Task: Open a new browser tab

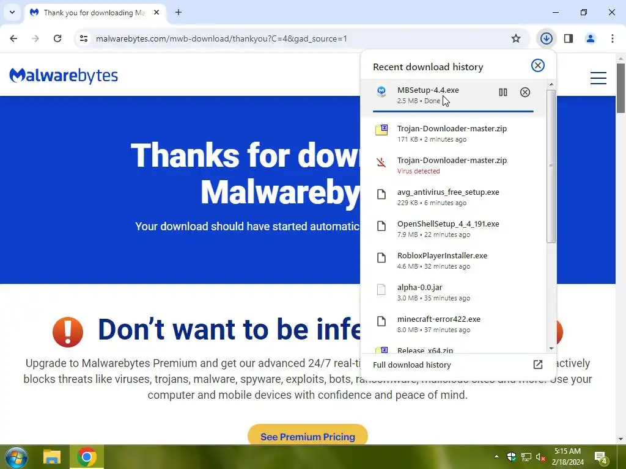Action: (178, 12)
